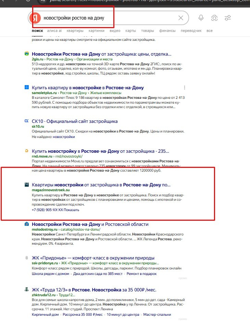
Task: Click 'новостройки' link after Не найдено
Action: tap(64, 137)
